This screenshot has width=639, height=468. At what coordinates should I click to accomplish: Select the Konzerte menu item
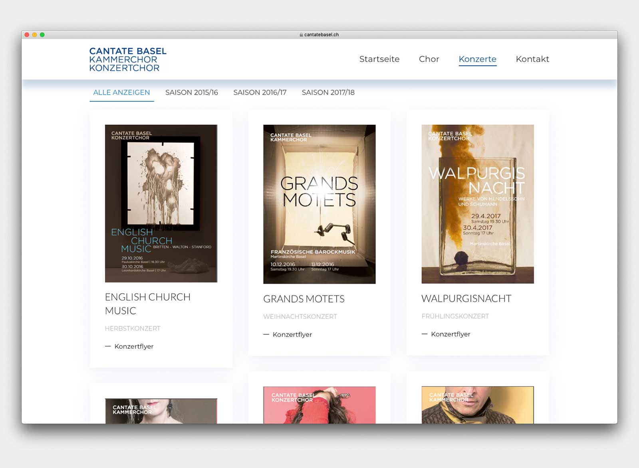pos(477,59)
